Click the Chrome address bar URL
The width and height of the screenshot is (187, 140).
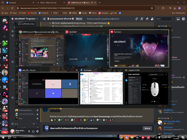pos(47,8)
